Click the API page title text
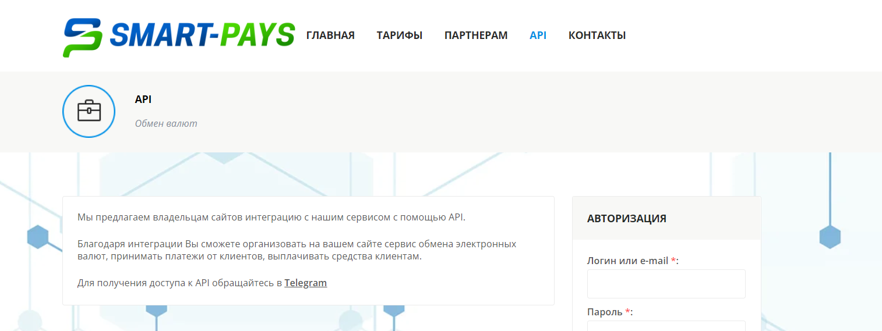The height and width of the screenshot is (331, 882). coord(143,99)
